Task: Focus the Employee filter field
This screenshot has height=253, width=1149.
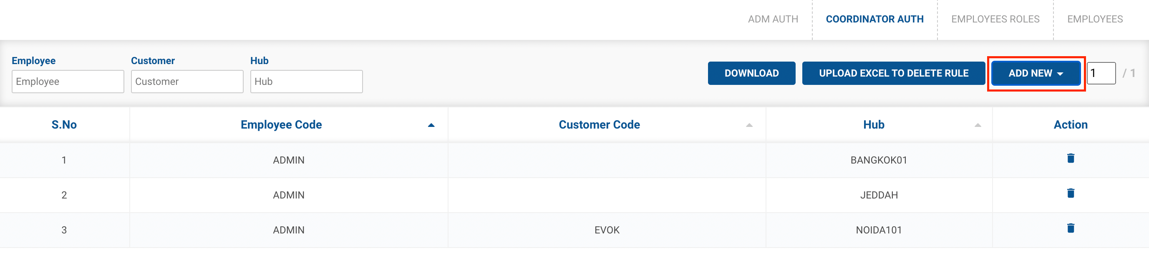Action: coord(68,82)
